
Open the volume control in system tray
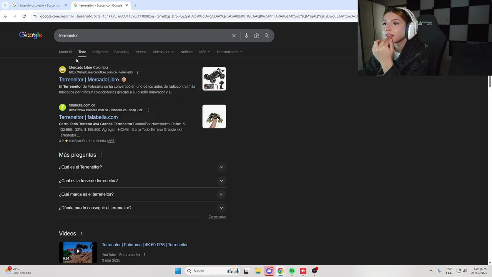pos(465,271)
